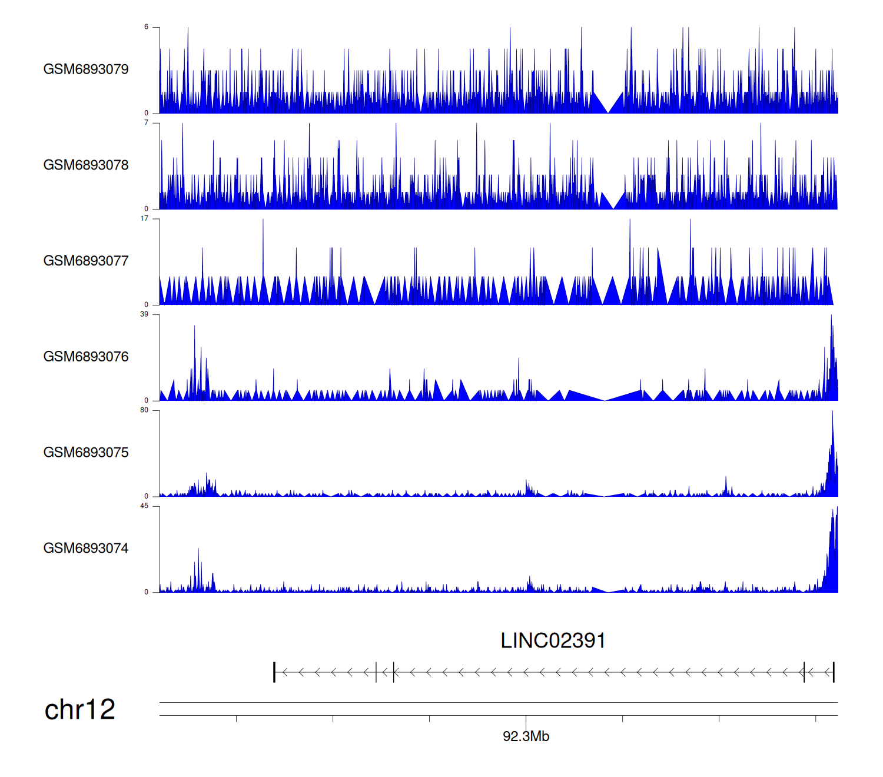The height and width of the screenshot is (777, 883).
Task: Select the GSM6893076 track label
Action: click(x=86, y=357)
